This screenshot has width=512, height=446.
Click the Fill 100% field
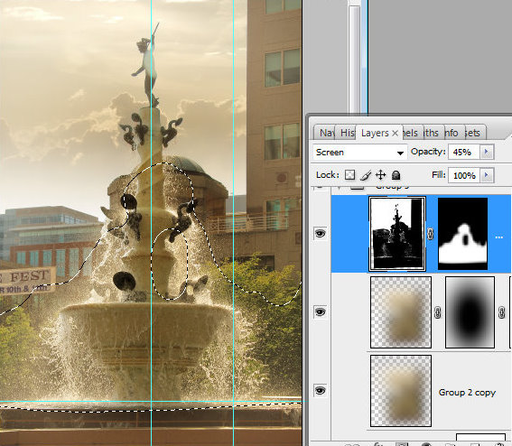tap(463, 175)
